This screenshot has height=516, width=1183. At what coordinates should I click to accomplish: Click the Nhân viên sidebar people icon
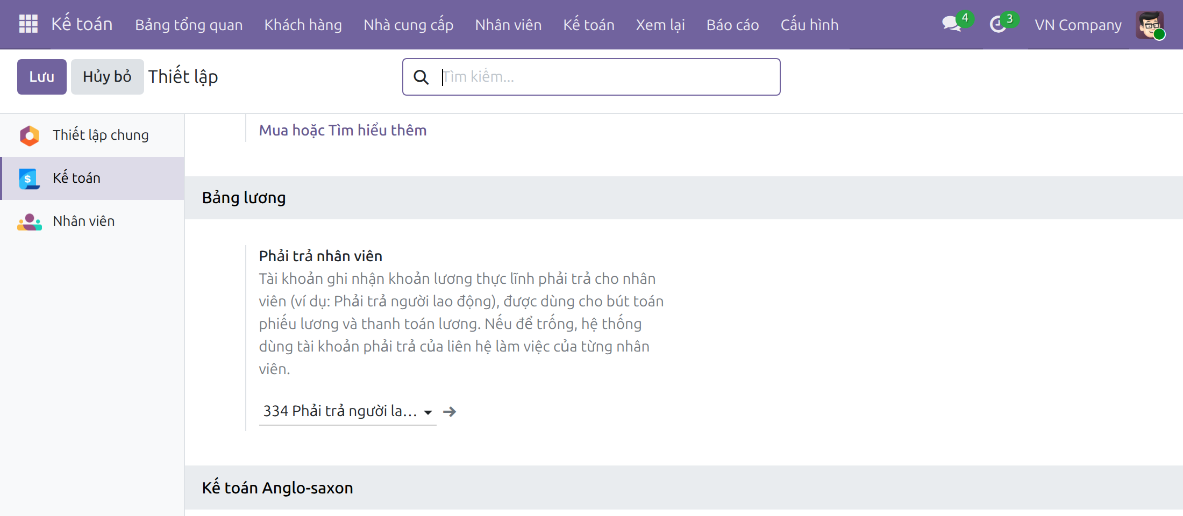[x=30, y=221]
